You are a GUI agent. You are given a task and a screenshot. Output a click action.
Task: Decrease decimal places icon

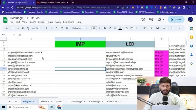point(56,28)
